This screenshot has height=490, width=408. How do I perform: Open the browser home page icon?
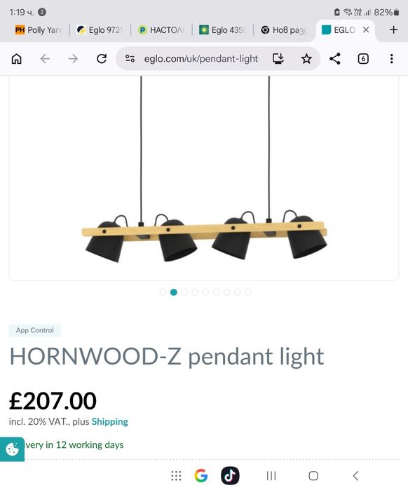(17, 59)
